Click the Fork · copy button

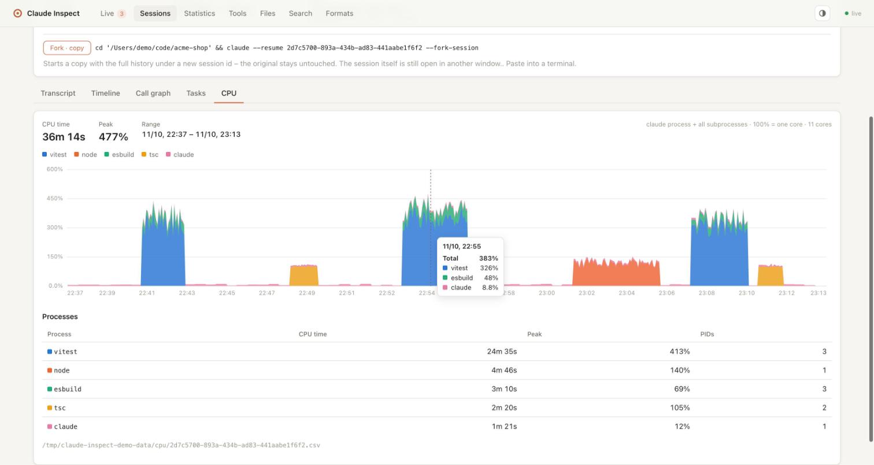point(67,48)
